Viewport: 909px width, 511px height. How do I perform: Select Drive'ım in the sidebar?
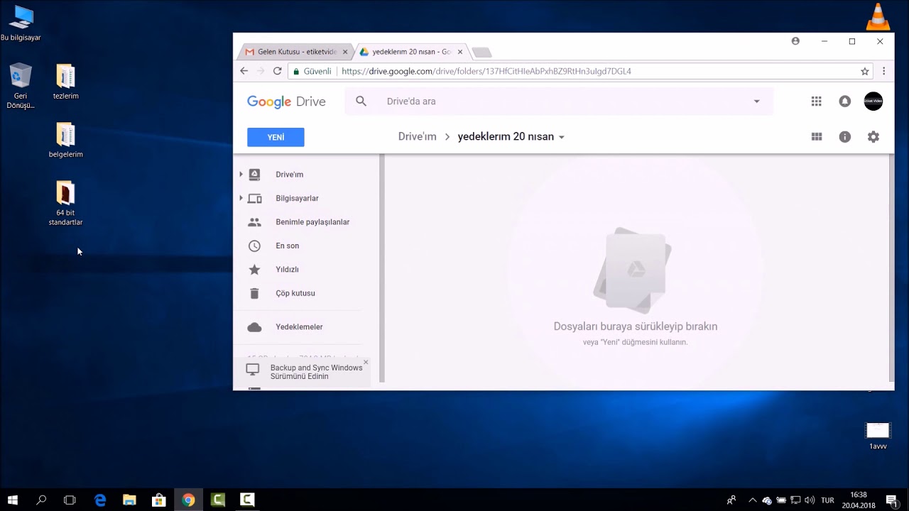[289, 175]
